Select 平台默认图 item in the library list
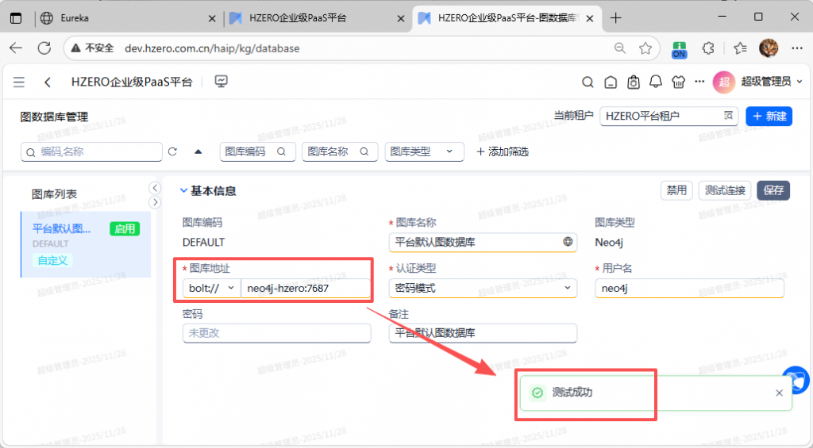 pyautogui.click(x=62, y=229)
